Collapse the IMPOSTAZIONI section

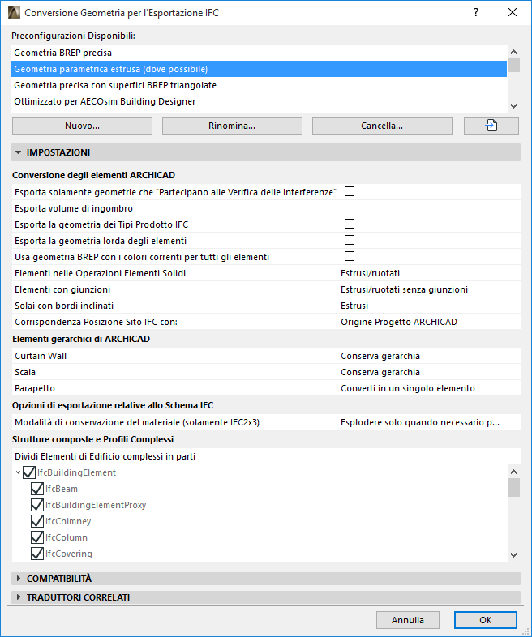[18, 152]
